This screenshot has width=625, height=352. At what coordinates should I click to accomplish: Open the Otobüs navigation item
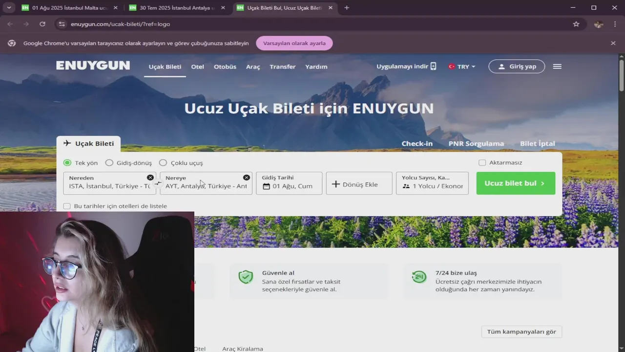pos(225,66)
